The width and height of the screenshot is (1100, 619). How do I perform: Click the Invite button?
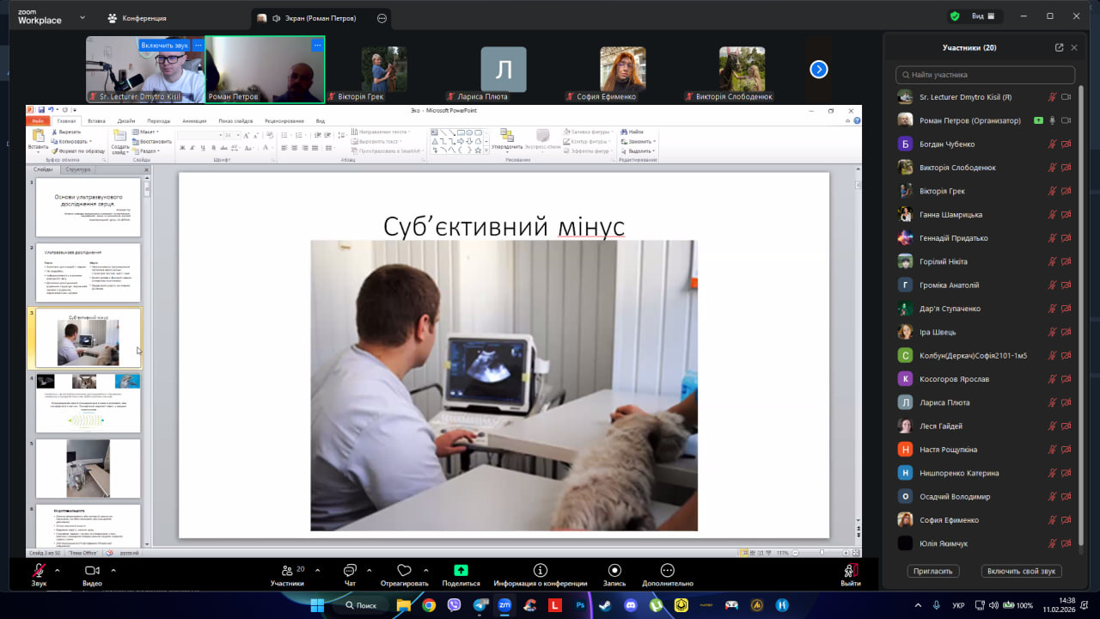tap(932, 571)
